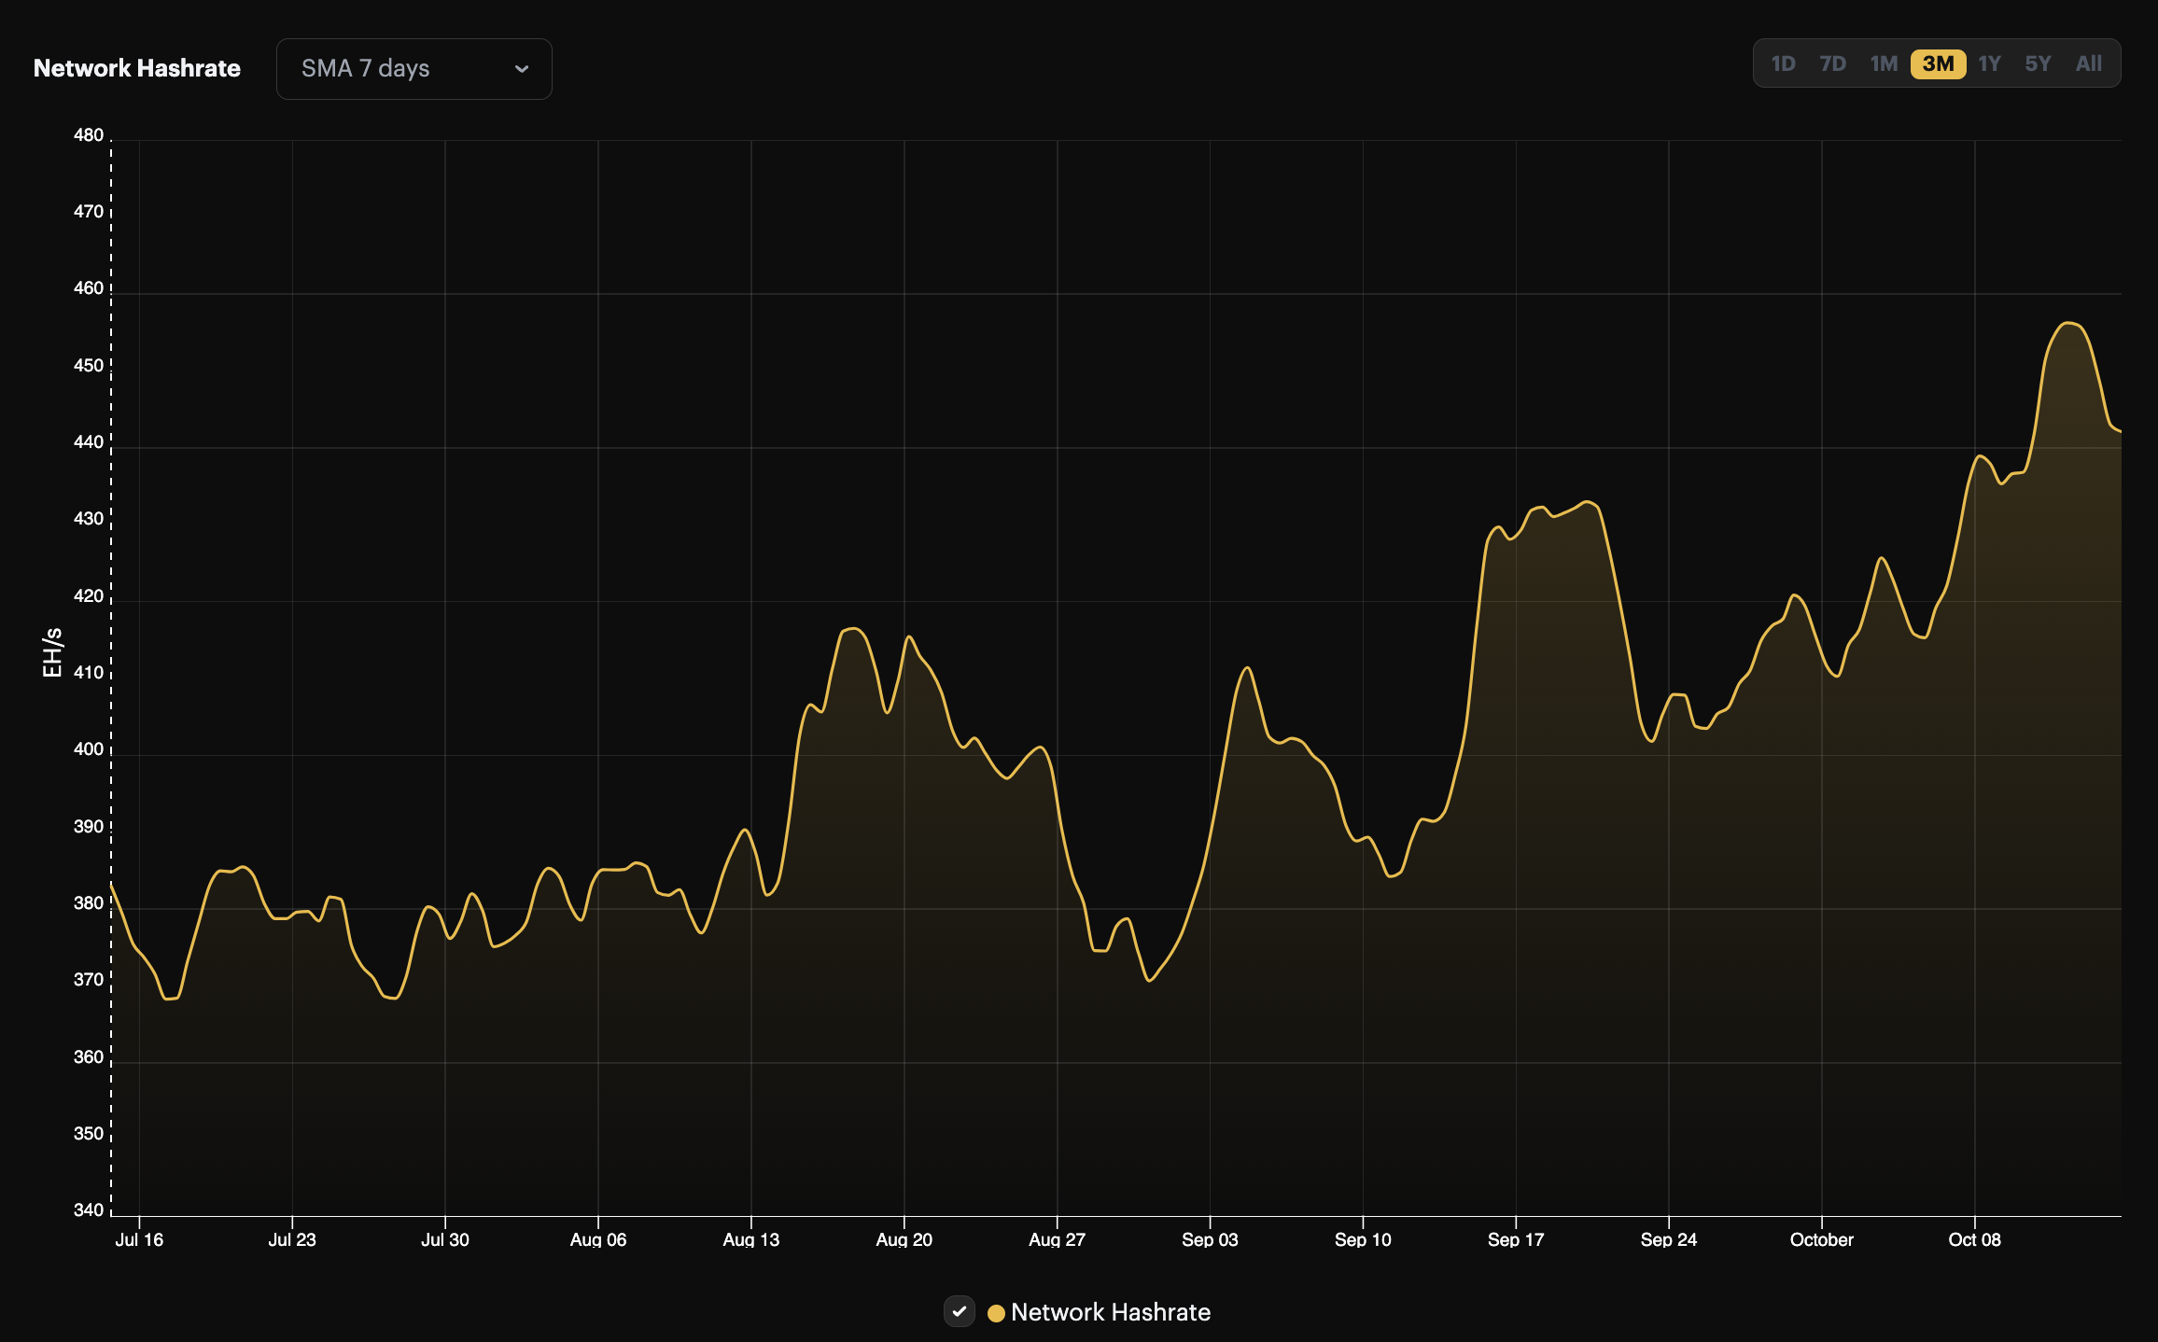Click the dashed marker line on chart left

(111, 672)
